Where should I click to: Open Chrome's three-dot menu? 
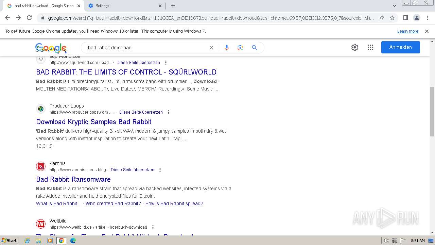pos(428,18)
